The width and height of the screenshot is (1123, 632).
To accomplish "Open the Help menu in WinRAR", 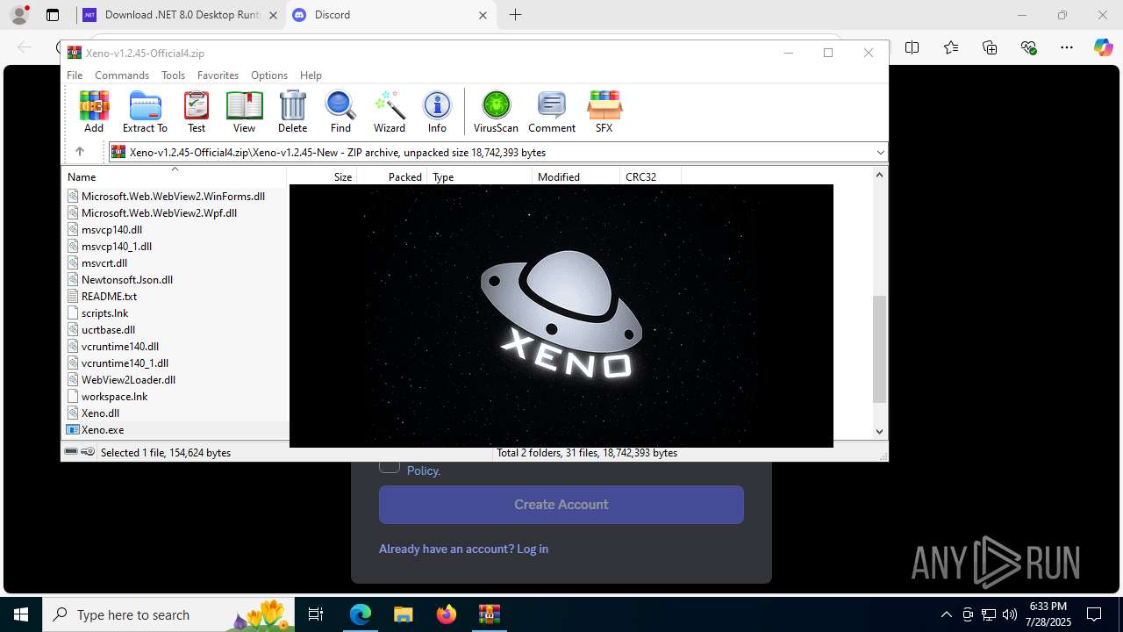I will coord(311,75).
